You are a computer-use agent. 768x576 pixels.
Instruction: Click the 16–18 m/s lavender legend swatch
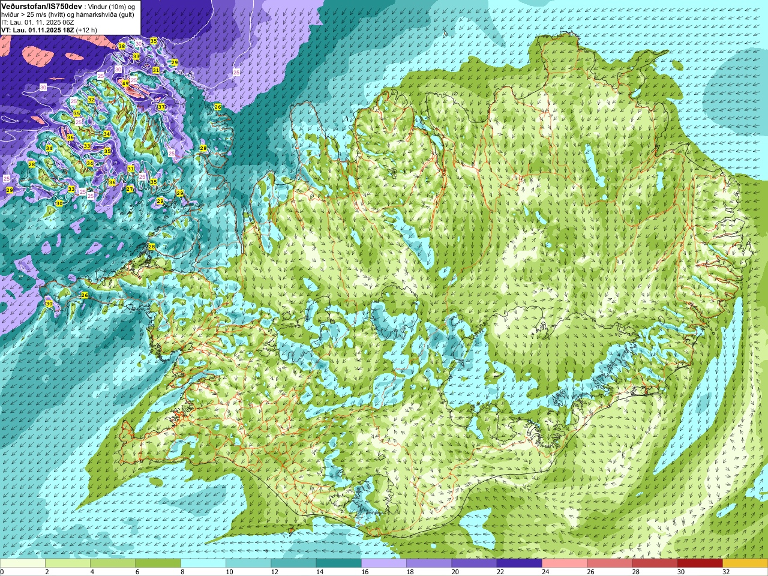pyautogui.click(x=384, y=563)
